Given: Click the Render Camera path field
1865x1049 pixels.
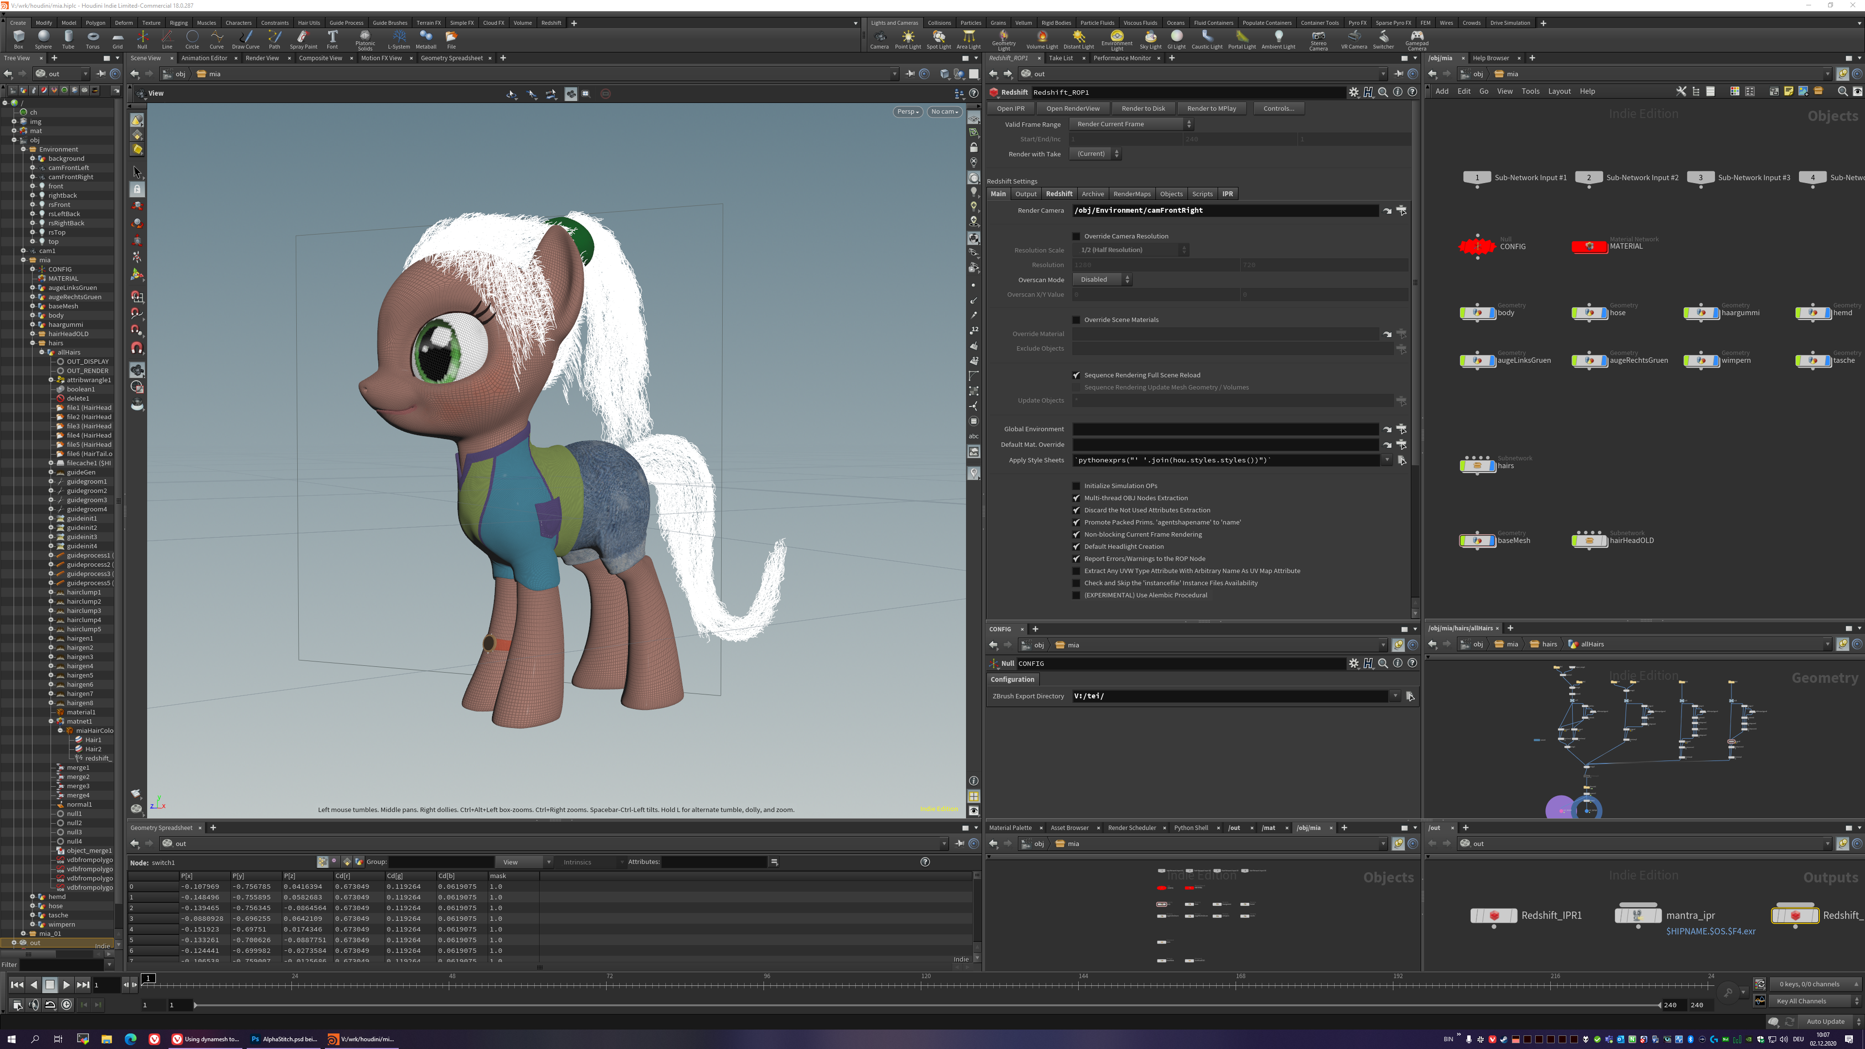Looking at the screenshot, I should (1223, 210).
